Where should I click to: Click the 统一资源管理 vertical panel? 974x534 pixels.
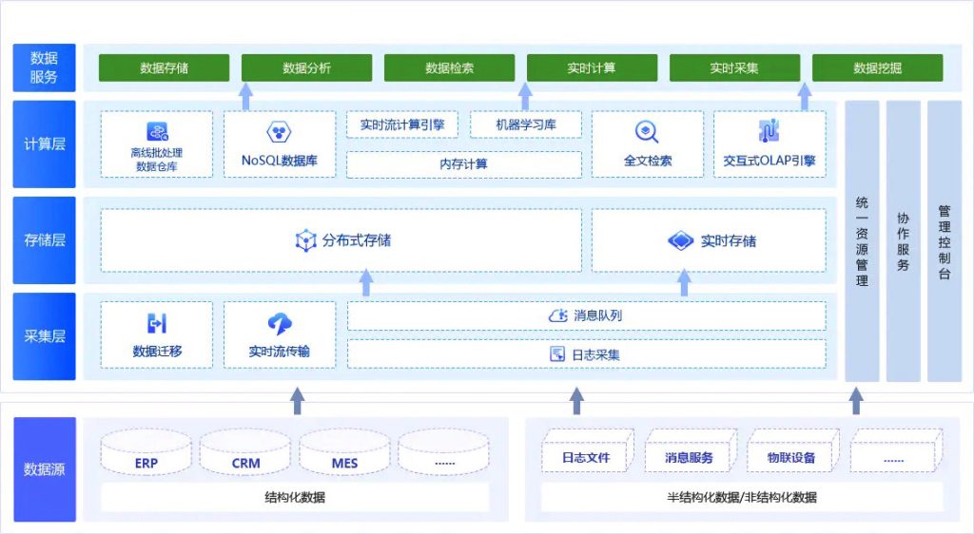pos(862,241)
